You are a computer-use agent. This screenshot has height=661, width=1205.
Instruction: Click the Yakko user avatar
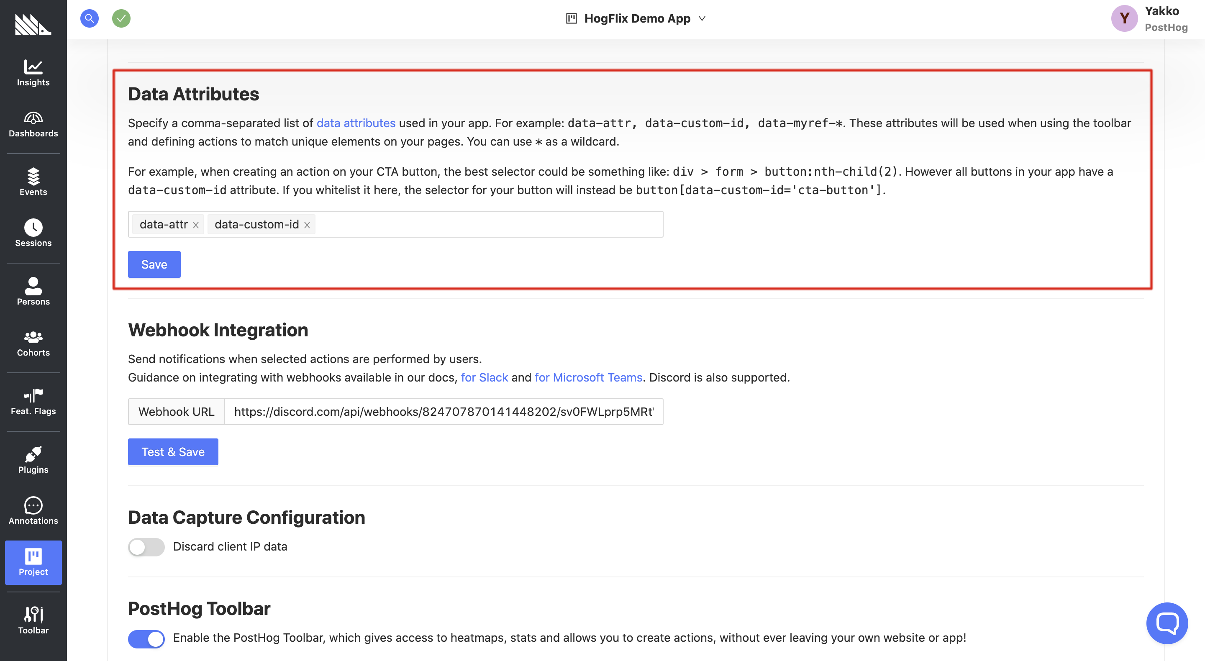pos(1124,19)
